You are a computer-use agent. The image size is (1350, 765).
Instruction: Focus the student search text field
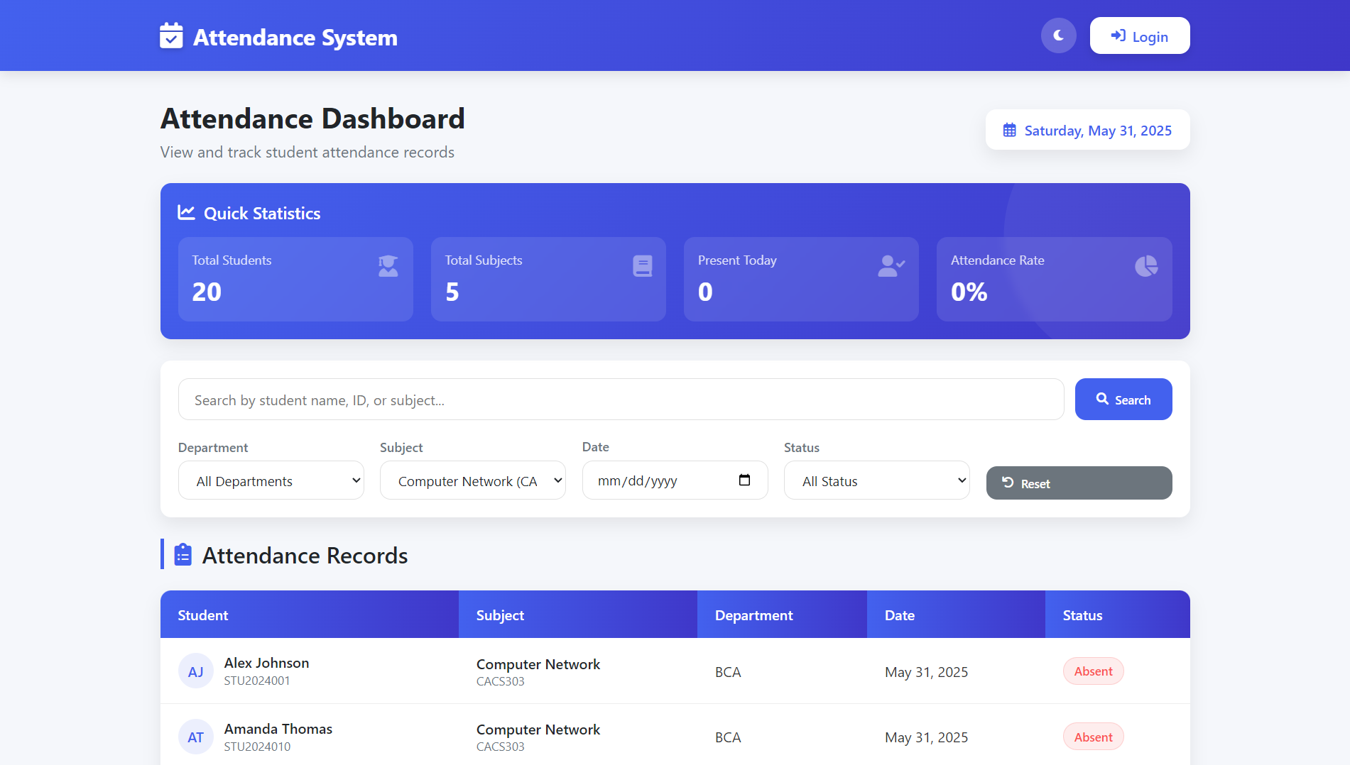[621, 400]
